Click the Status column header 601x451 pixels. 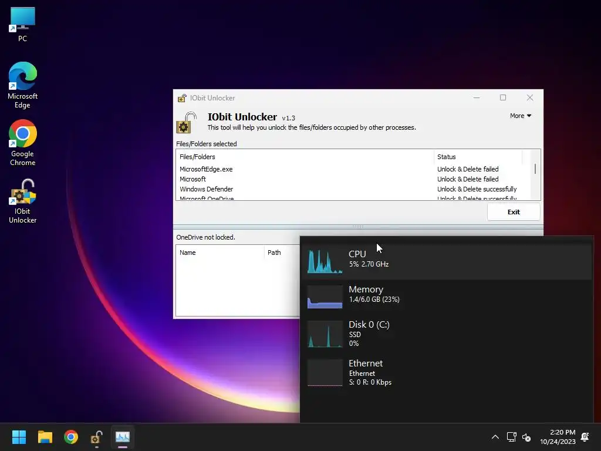[x=478, y=157]
